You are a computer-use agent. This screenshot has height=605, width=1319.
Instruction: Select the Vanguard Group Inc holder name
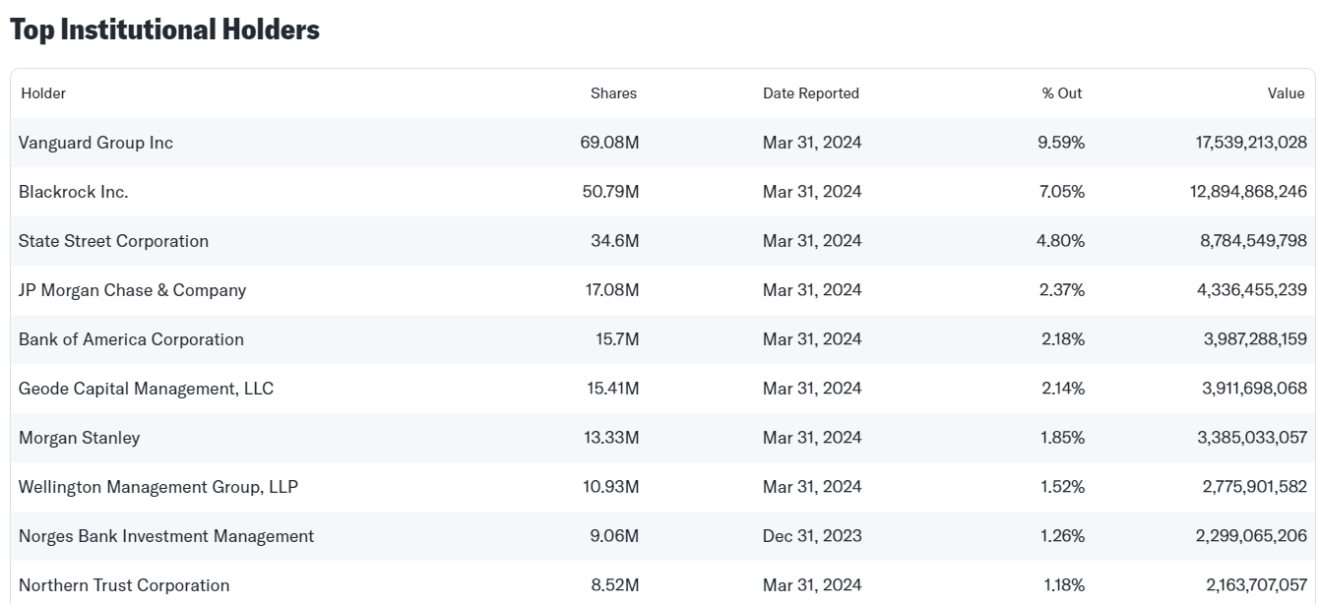click(95, 143)
